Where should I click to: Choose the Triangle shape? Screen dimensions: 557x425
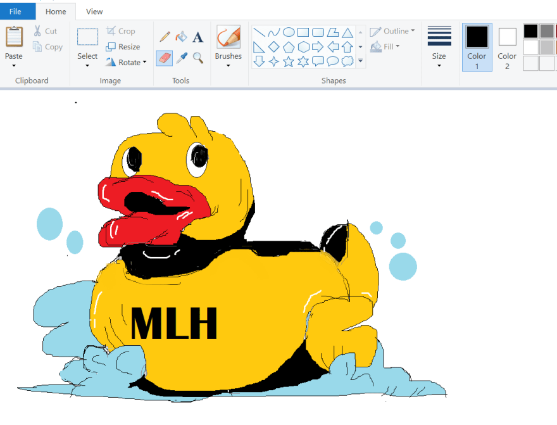click(x=347, y=33)
